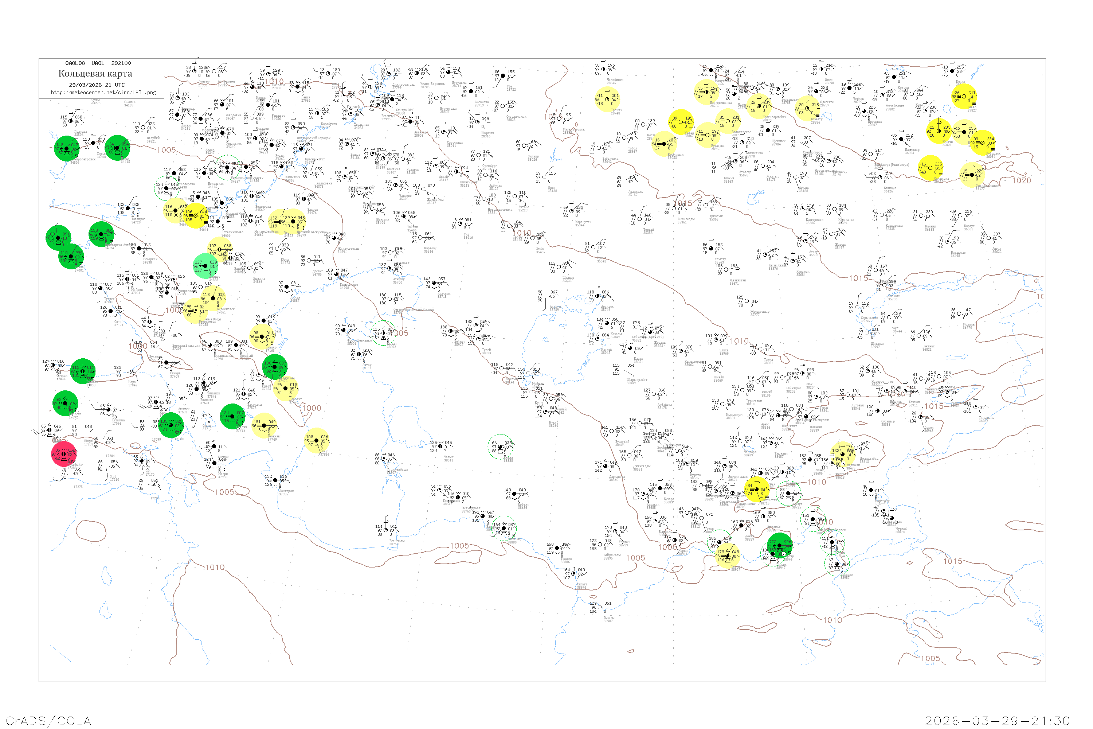
Task: Click the 1020 isobar label
Action: (1022, 181)
